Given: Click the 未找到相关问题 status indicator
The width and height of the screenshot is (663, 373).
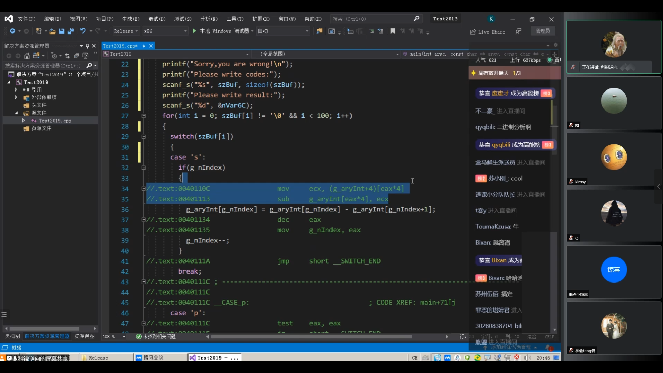Looking at the screenshot, I should pos(156,337).
